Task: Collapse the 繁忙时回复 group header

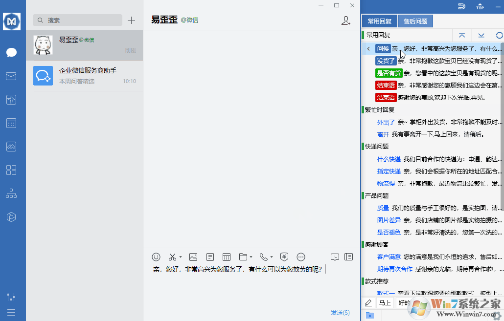Action: [380, 110]
